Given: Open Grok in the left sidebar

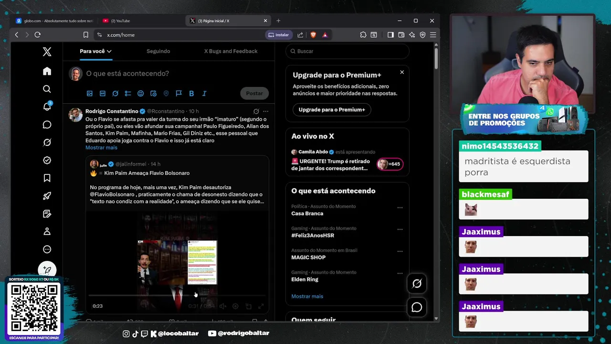Looking at the screenshot, I should click(47, 142).
